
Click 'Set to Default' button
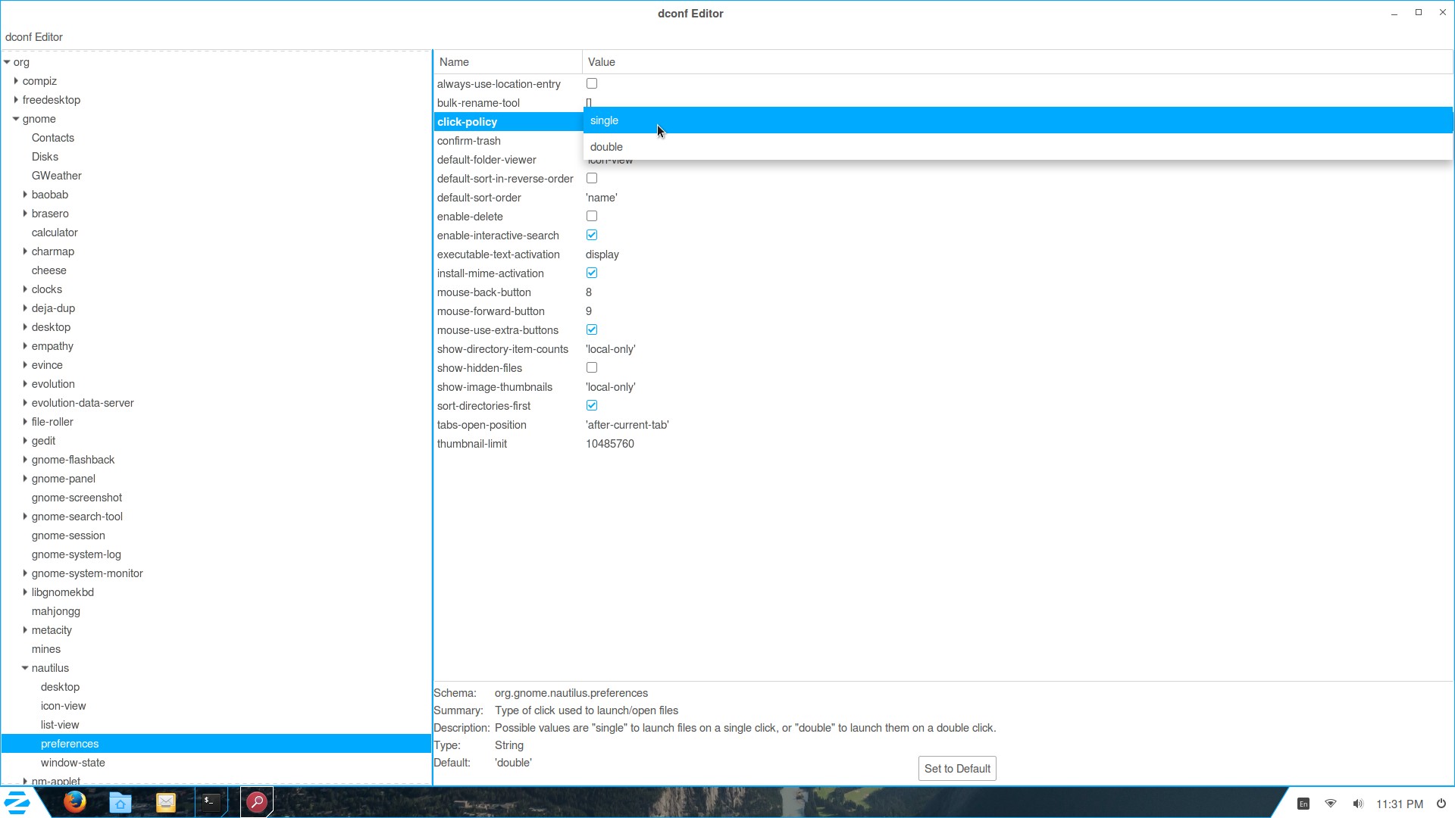pyautogui.click(x=956, y=768)
